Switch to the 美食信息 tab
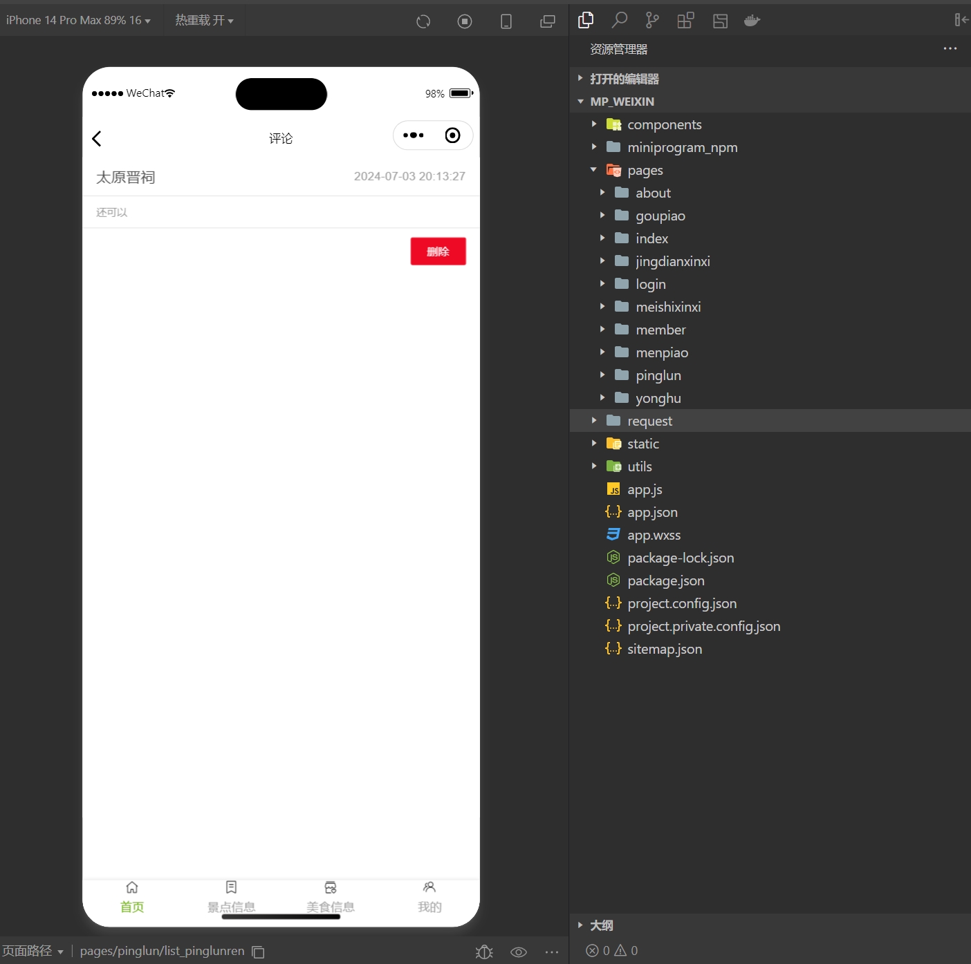971x964 pixels. [x=331, y=898]
